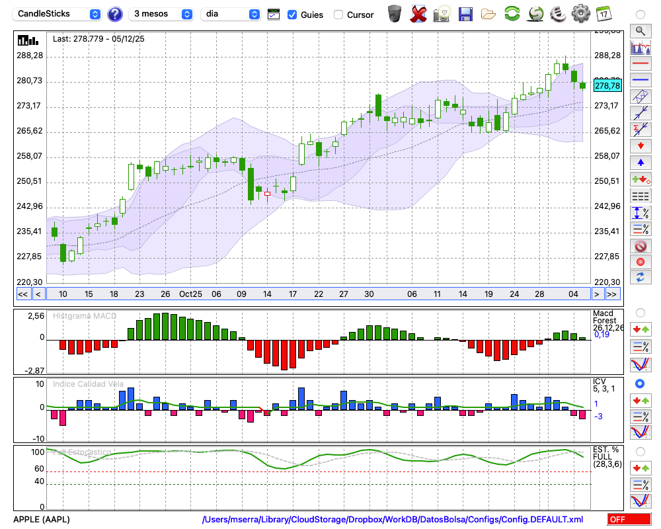Enable the Cursor checkbox
Image resolution: width=661 pixels, height=529 pixels.
pyautogui.click(x=338, y=15)
